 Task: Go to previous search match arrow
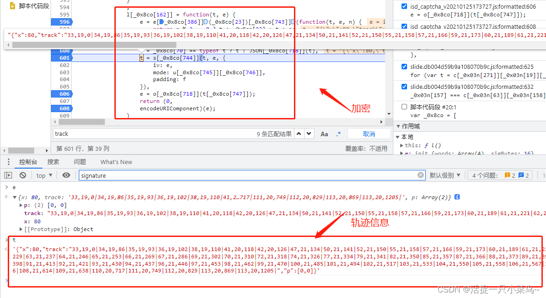[x=299, y=134]
